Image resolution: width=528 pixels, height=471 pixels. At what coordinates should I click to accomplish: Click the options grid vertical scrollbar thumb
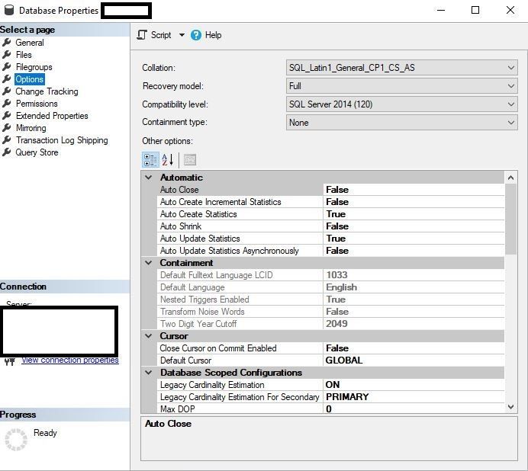(x=510, y=219)
